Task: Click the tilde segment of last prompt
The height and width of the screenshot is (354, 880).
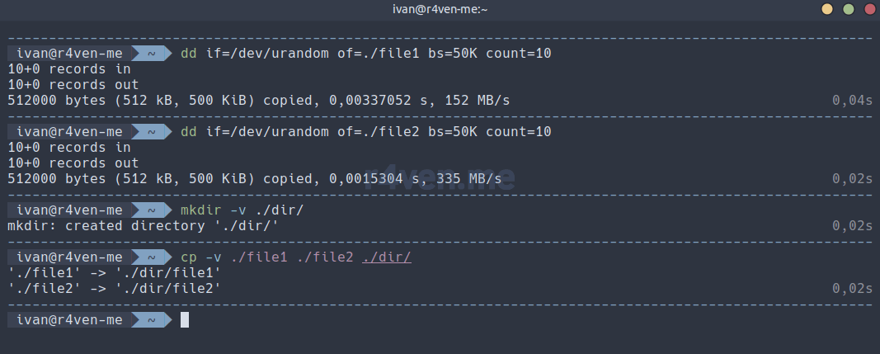Action: point(152,319)
